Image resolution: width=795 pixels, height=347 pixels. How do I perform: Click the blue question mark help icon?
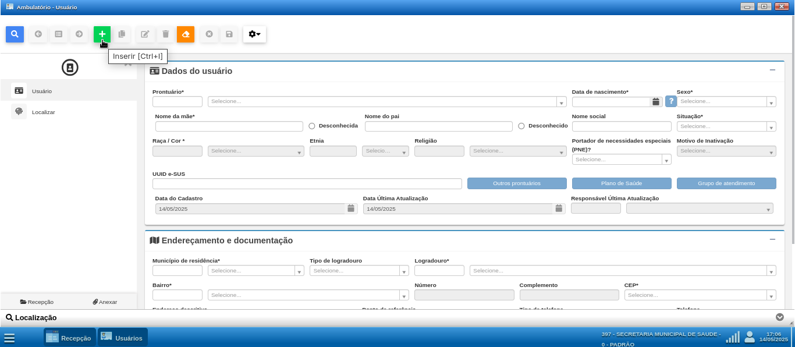(671, 101)
